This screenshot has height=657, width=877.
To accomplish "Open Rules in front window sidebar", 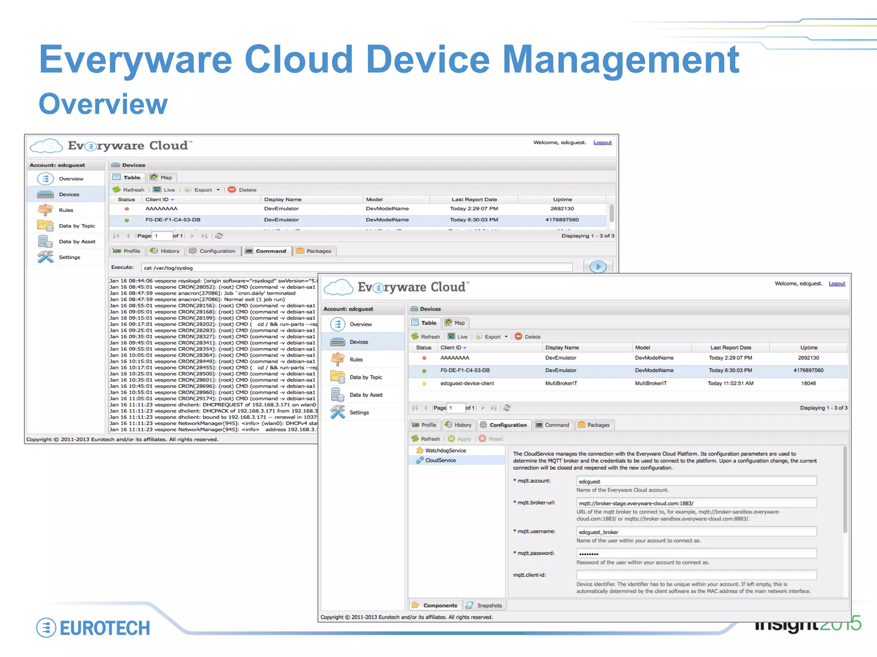I will (362, 360).
